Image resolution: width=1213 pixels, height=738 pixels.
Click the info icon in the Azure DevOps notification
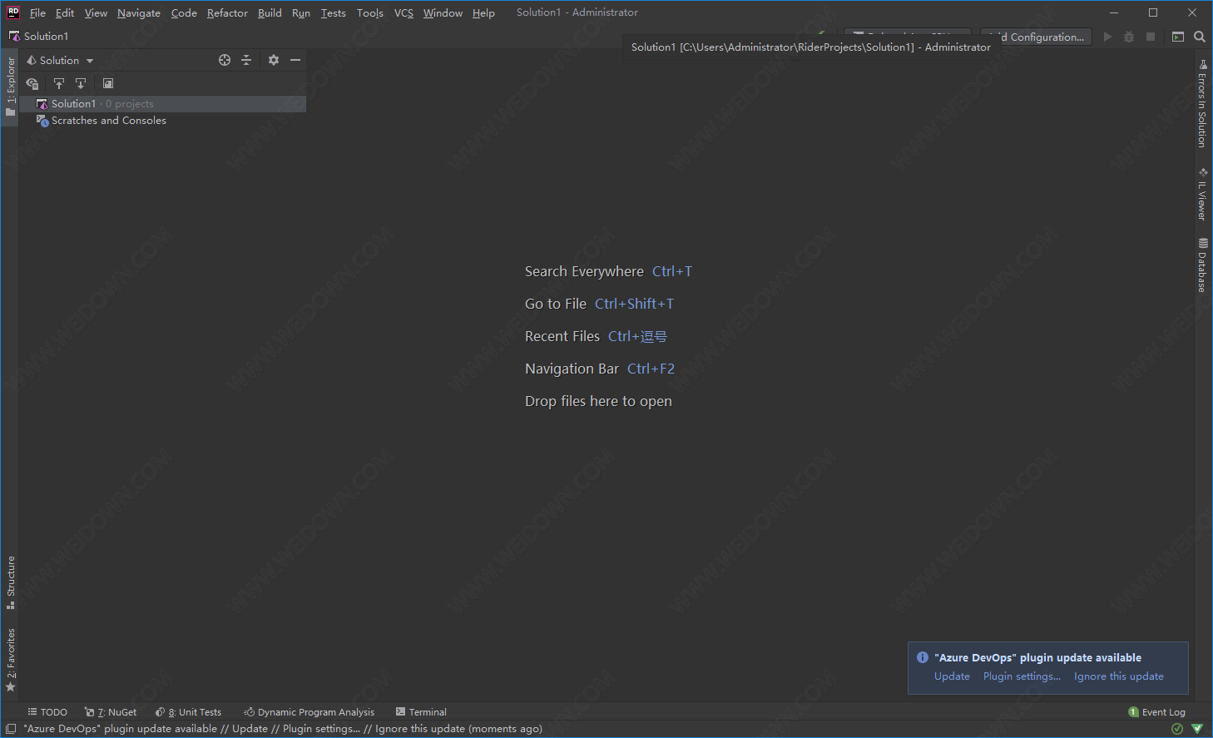click(922, 657)
